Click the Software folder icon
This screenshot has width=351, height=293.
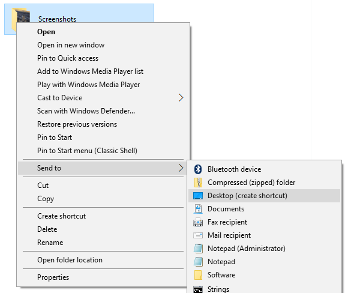click(198, 275)
